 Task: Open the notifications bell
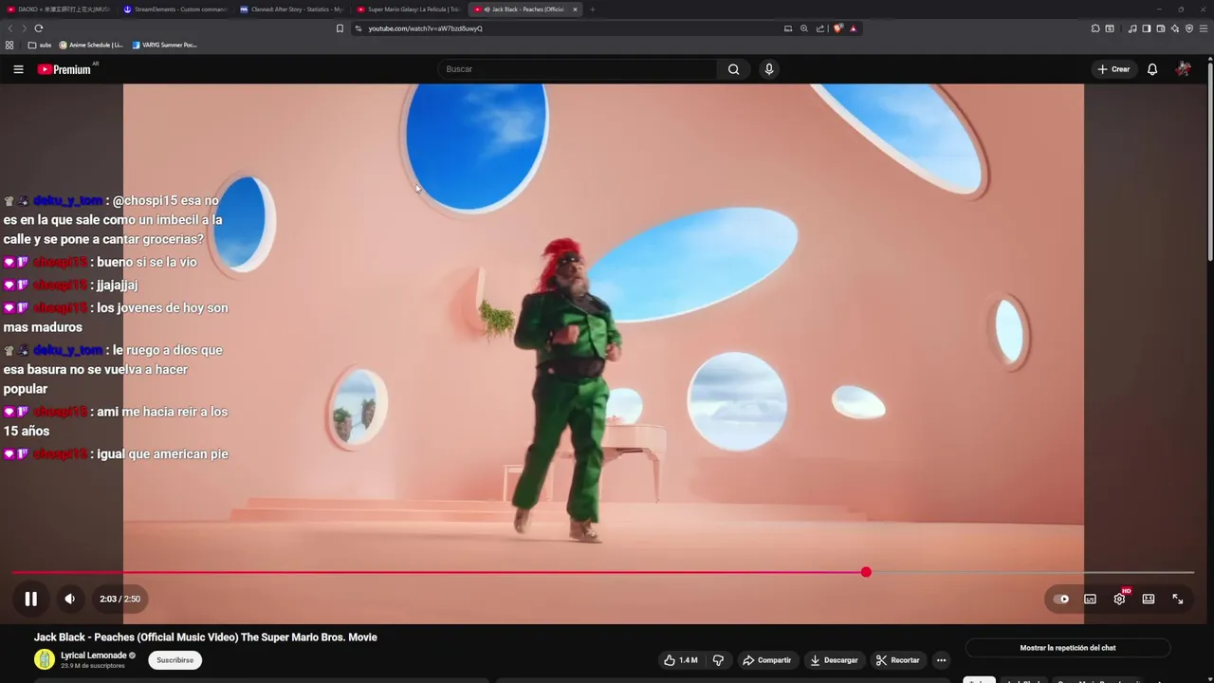1152,69
